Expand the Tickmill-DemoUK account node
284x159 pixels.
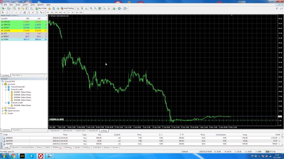point(6,87)
